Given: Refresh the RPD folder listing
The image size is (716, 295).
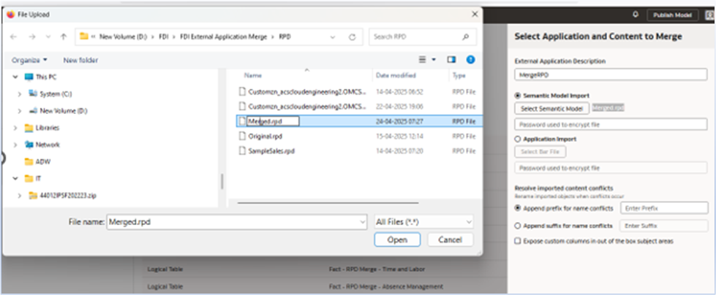Looking at the screenshot, I should point(352,37).
